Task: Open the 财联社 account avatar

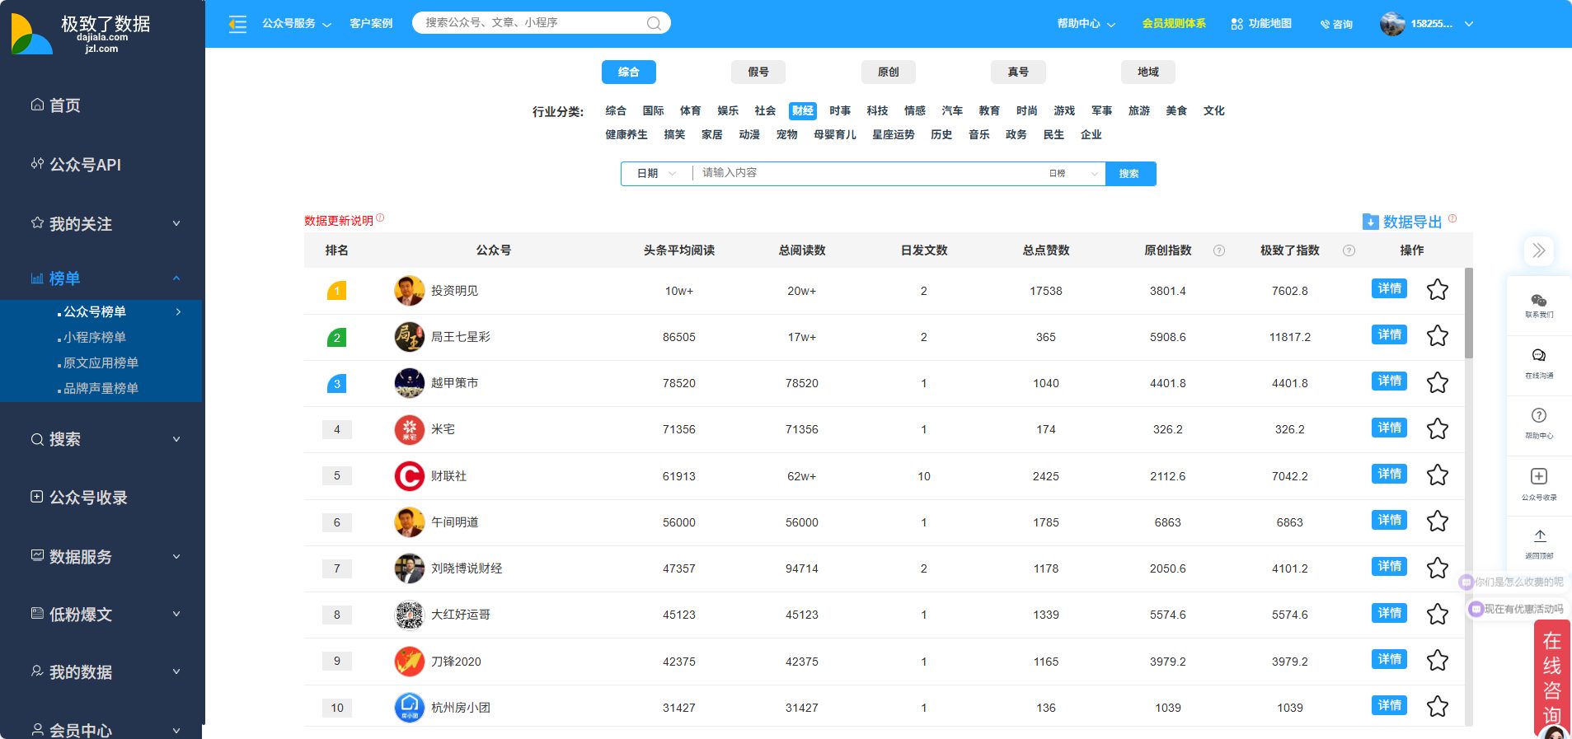Action: pos(409,476)
